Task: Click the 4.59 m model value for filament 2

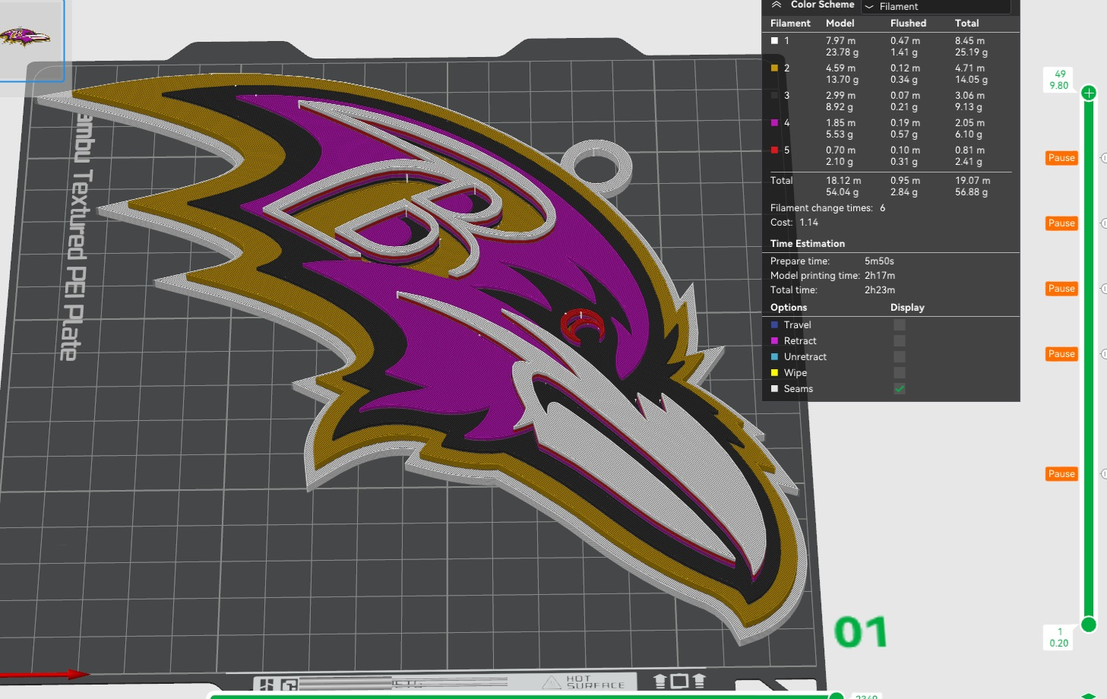Action: (840, 68)
